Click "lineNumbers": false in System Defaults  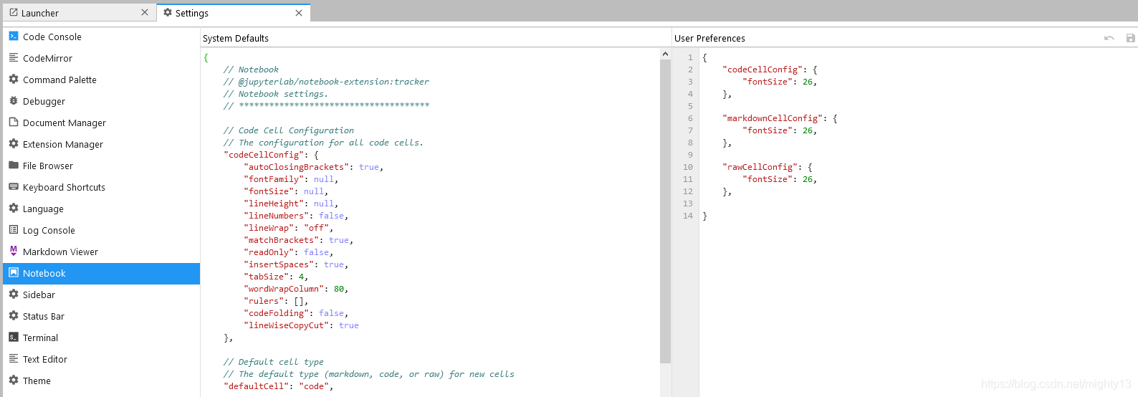(296, 216)
